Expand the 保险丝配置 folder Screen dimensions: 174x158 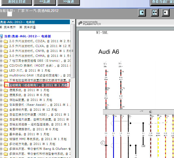(1, 100)
